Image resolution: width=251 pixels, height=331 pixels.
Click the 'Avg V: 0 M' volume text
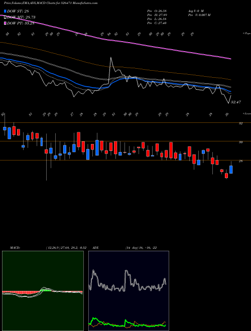(196, 11)
